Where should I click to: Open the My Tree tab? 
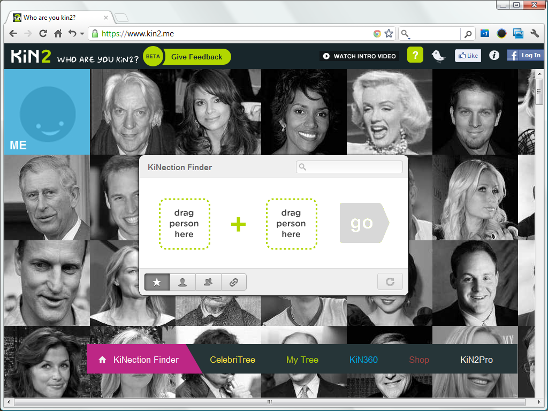302,360
